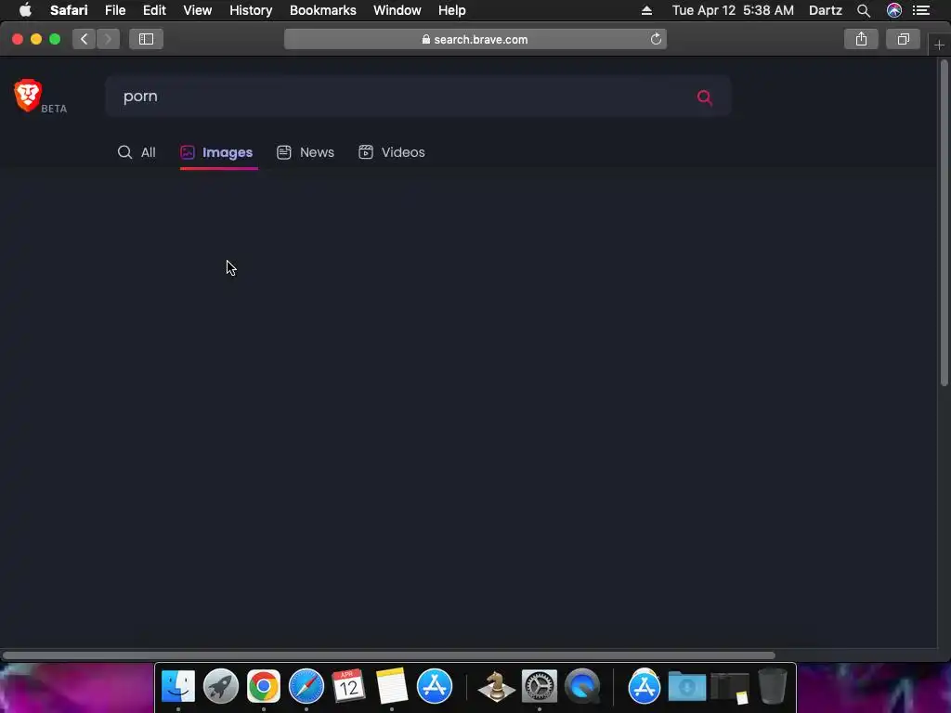Viewport: 951px width, 713px height.
Task: Launch Google Chrome from the Dock
Action: [x=263, y=686]
